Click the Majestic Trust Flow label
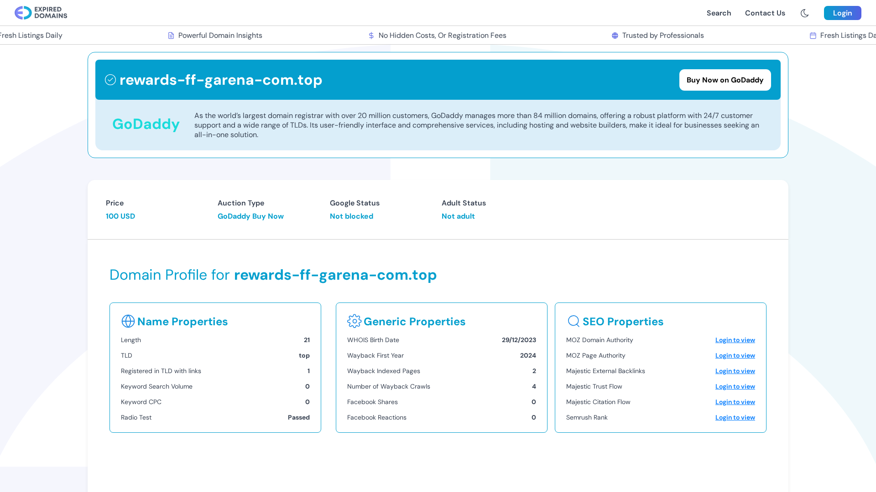Viewport: 876px width, 492px height. pyautogui.click(x=594, y=386)
